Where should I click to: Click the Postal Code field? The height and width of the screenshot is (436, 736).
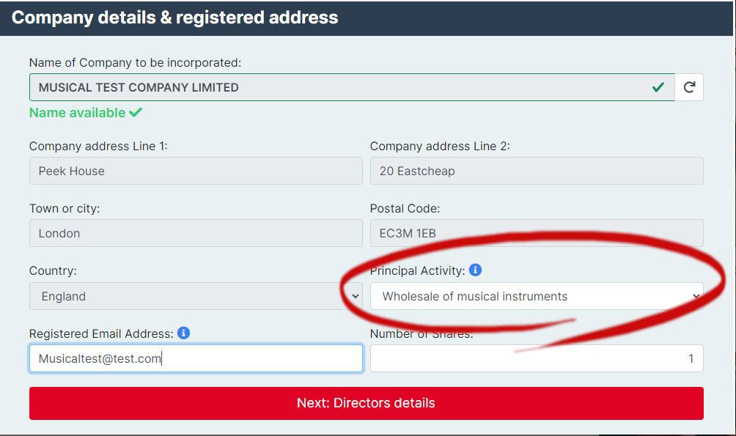[x=535, y=233]
